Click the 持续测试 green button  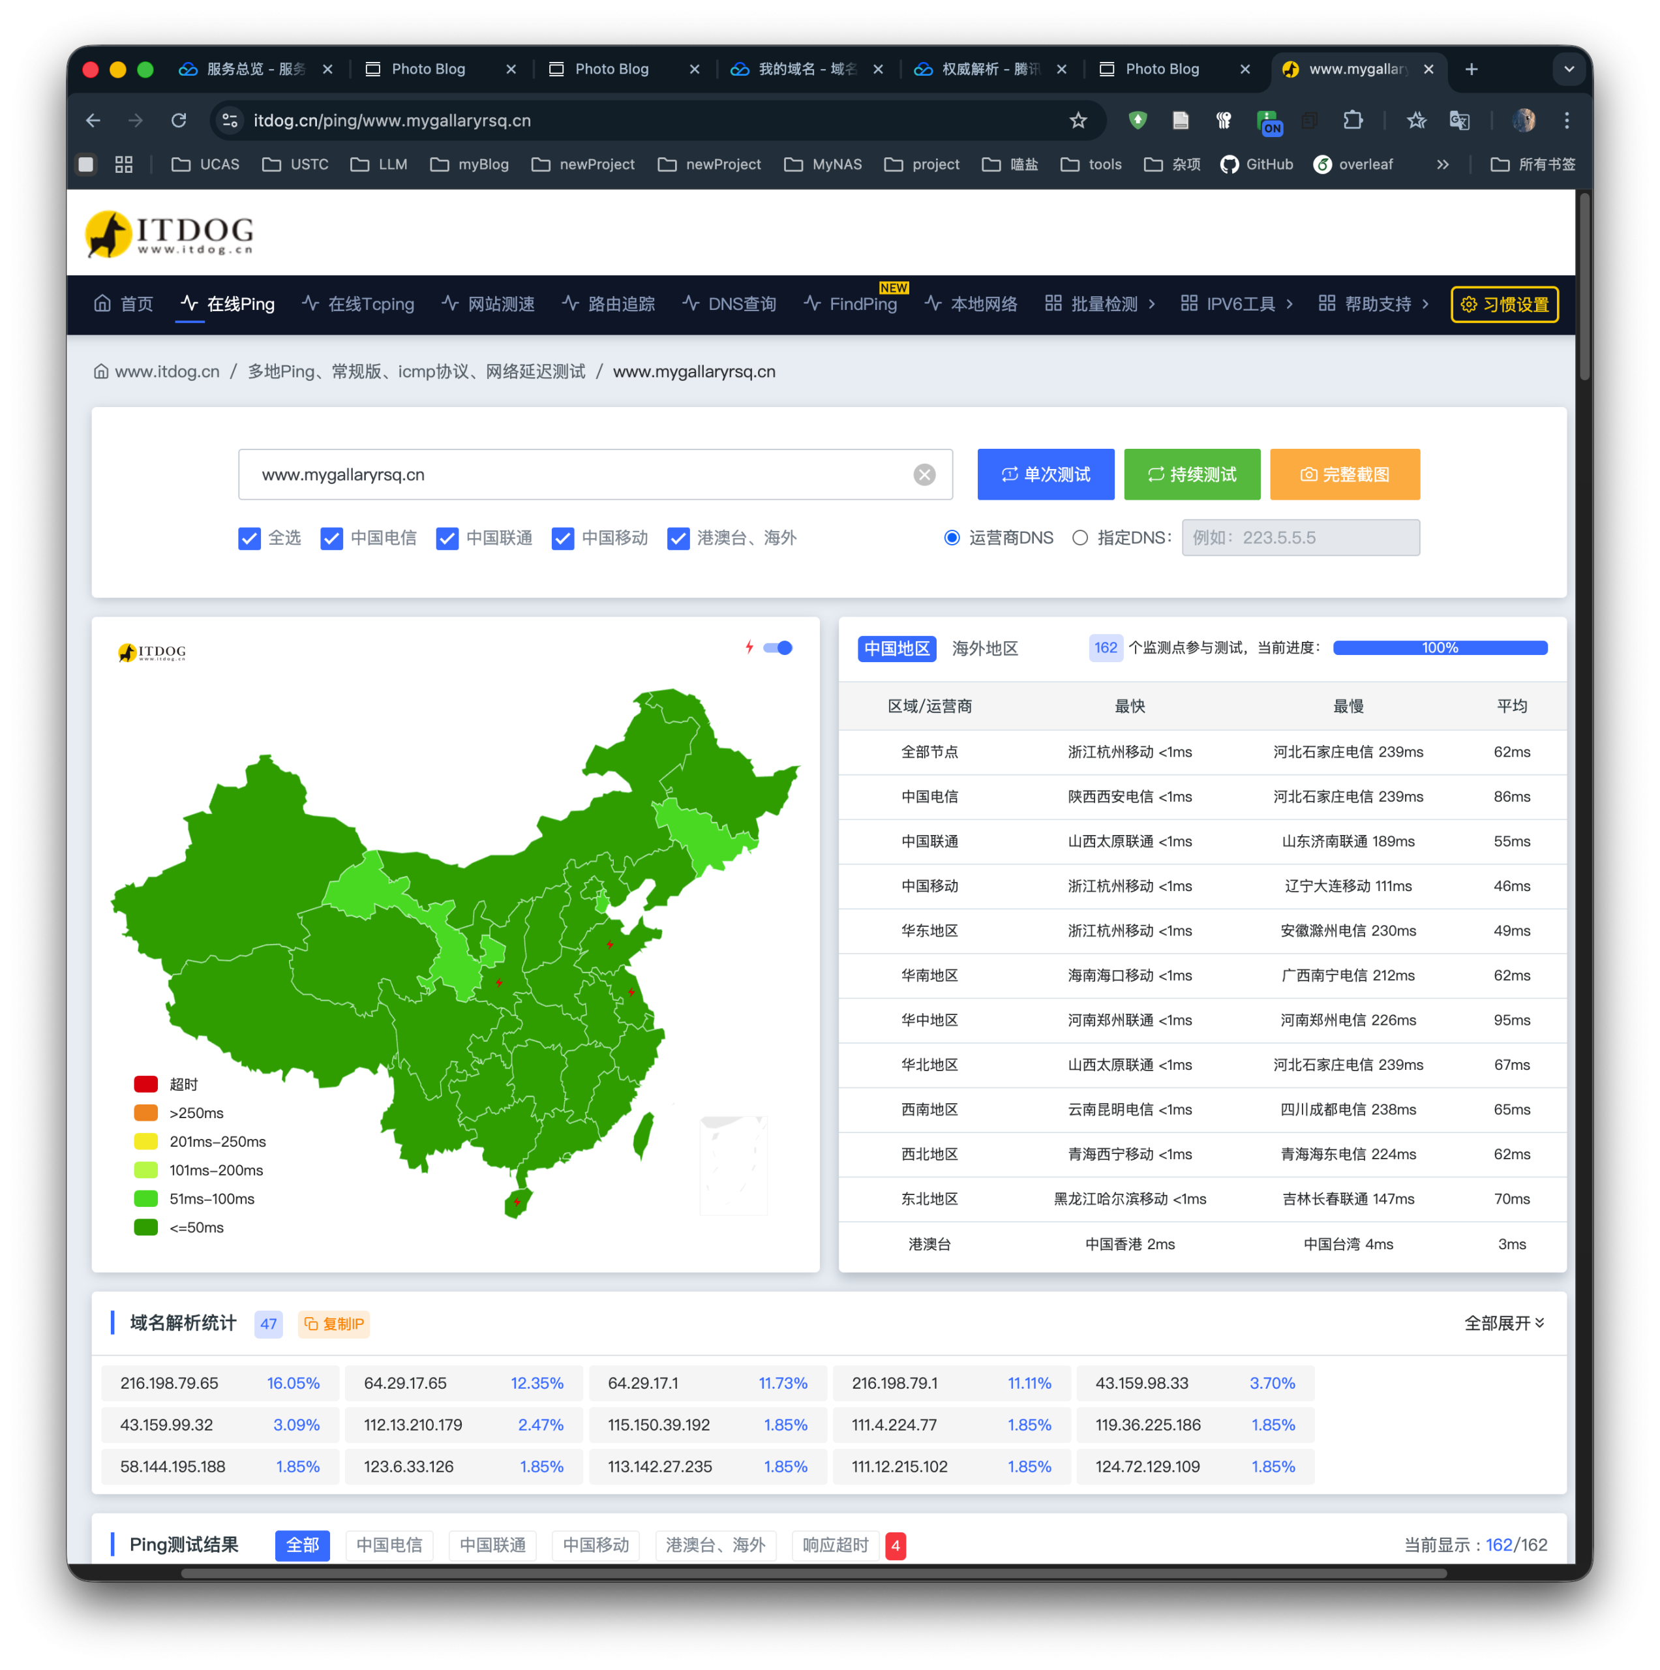click(x=1192, y=474)
